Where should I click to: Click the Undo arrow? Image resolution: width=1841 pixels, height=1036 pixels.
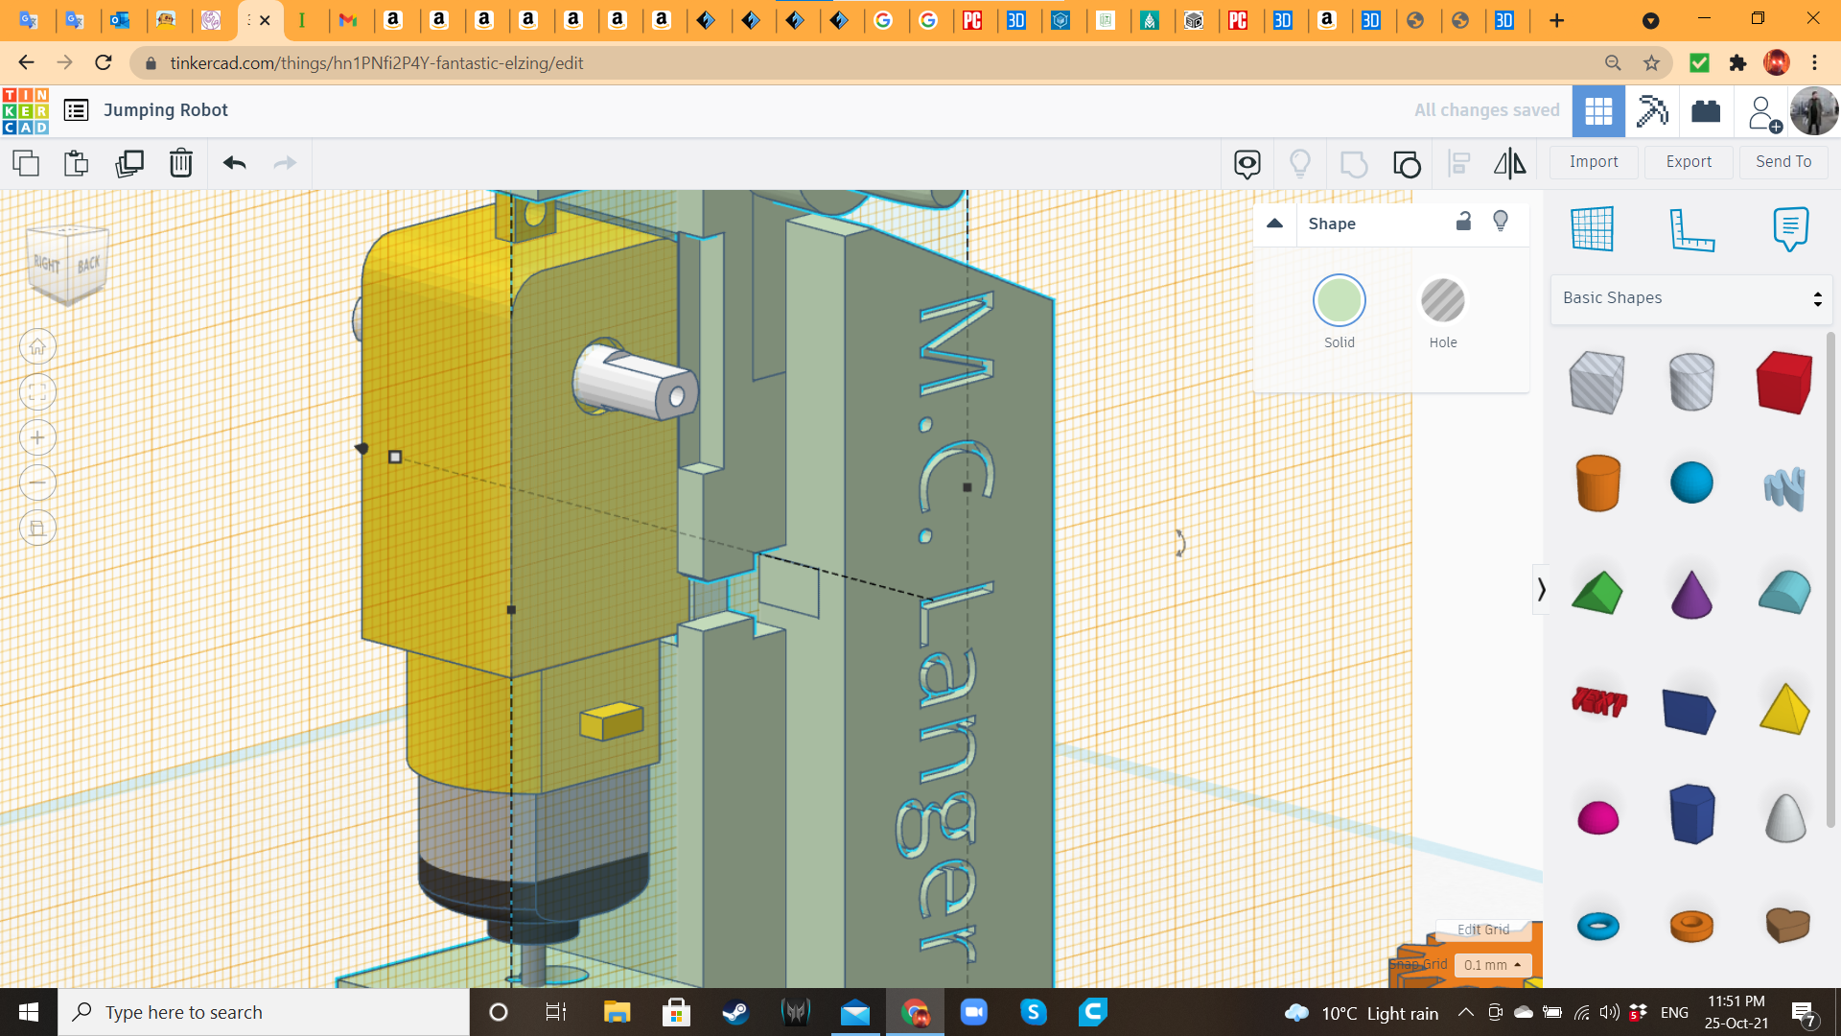click(233, 163)
